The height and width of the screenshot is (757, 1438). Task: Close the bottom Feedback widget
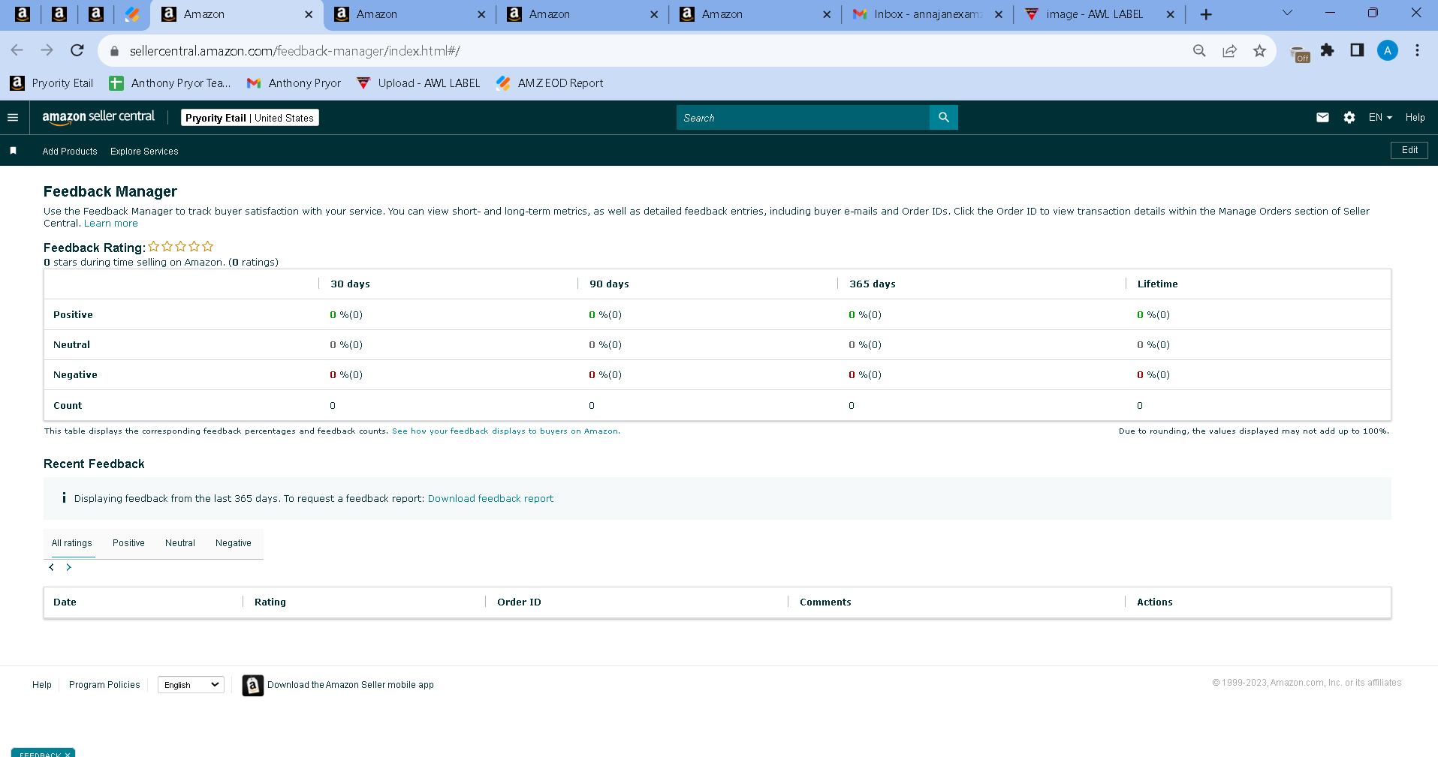(68, 754)
